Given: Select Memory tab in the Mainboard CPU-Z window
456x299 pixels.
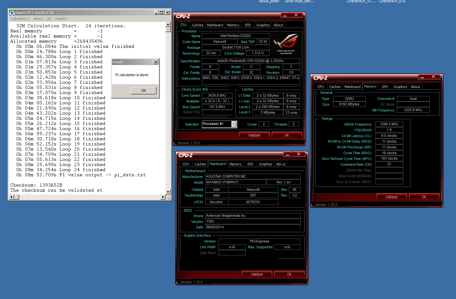Looking at the screenshot, I should tap(236, 164).
